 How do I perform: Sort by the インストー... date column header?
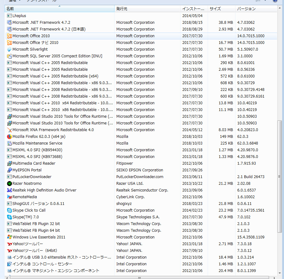(194, 9)
